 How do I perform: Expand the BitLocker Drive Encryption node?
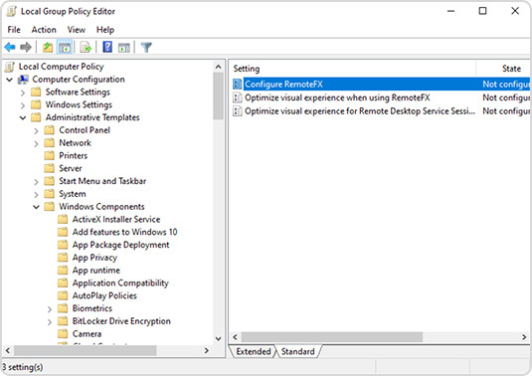point(50,321)
